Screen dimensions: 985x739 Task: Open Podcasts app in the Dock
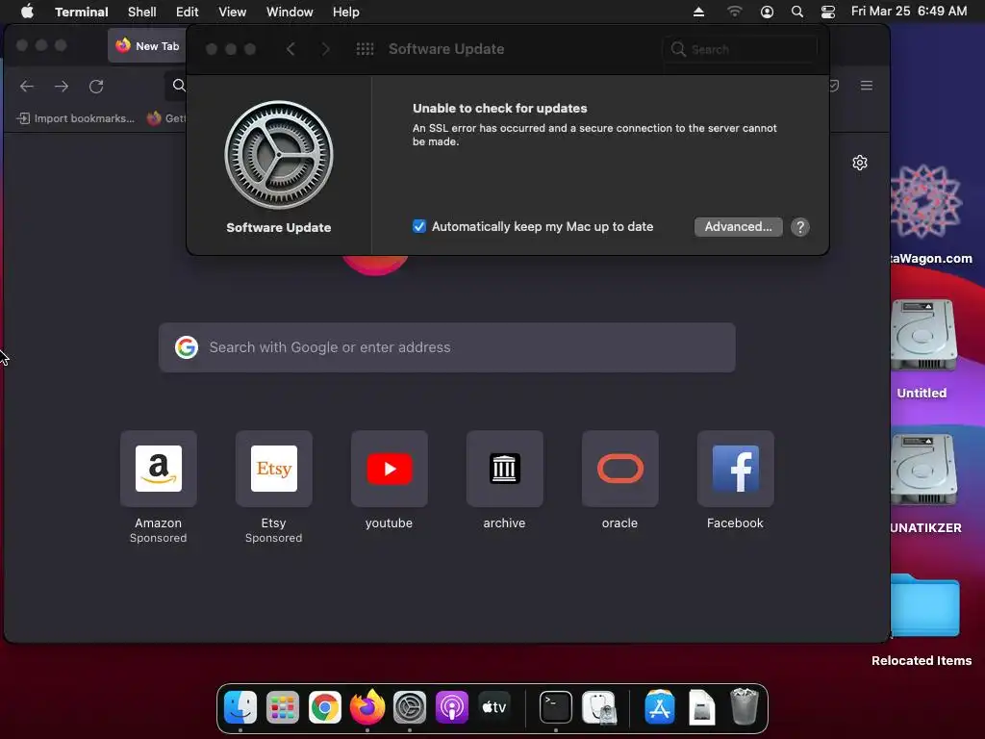(x=452, y=707)
